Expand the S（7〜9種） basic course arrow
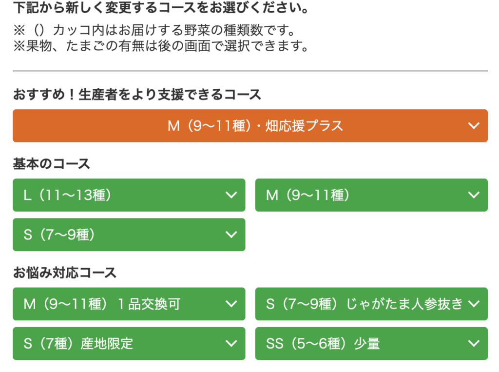The width and height of the screenshot is (499, 372). pos(231,235)
